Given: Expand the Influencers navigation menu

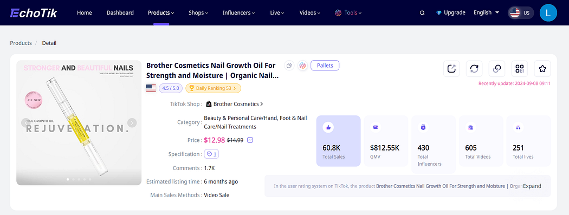Looking at the screenshot, I should coord(239,12).
